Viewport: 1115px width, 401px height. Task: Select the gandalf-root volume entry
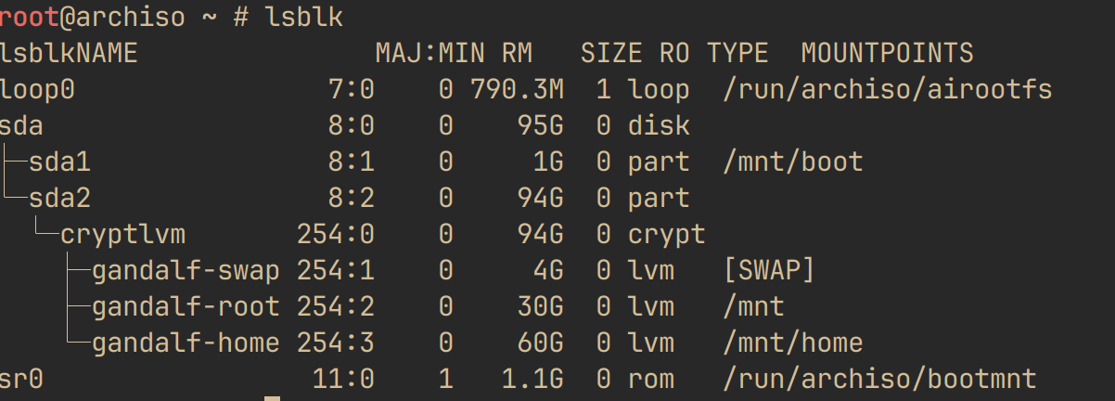click(x=186, y=306)
